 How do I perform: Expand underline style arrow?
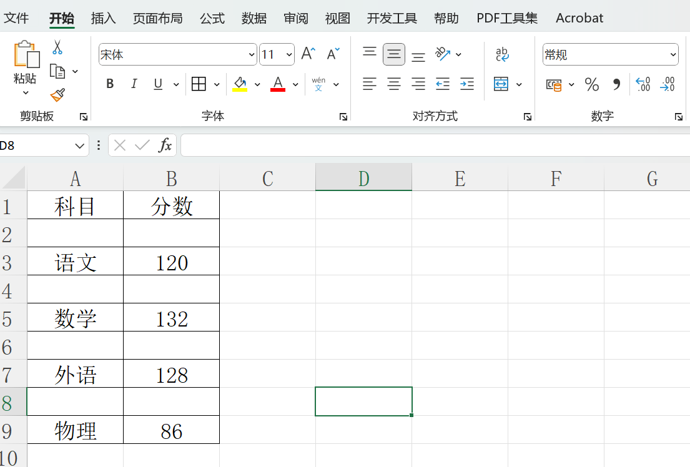[176, 84]
